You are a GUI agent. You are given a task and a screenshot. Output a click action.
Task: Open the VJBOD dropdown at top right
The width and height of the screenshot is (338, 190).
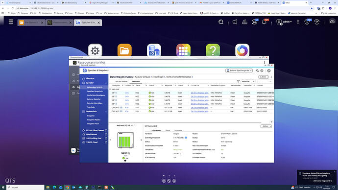click(x=264, y=77)
